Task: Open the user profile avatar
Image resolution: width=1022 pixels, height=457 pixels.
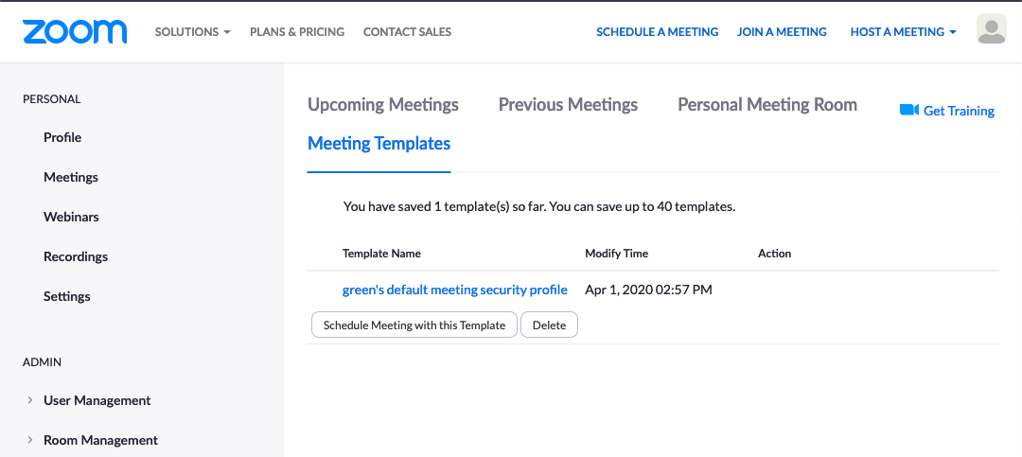Action: [x=991, y=30]
